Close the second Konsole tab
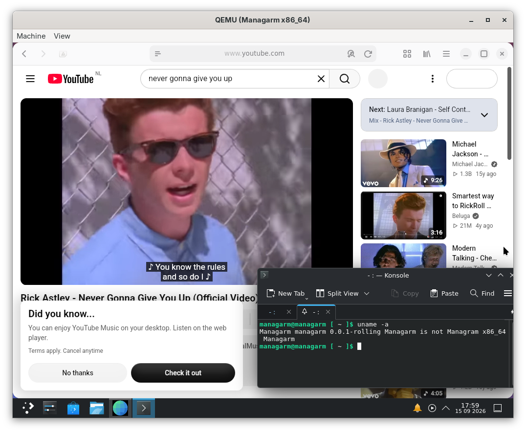This screenshot has width=526, height=432. [x=328, y=312]
